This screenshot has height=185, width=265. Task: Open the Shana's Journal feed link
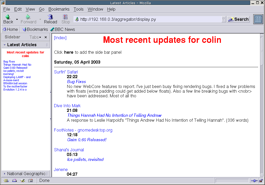pyautogui.click(x=69, y=150)
